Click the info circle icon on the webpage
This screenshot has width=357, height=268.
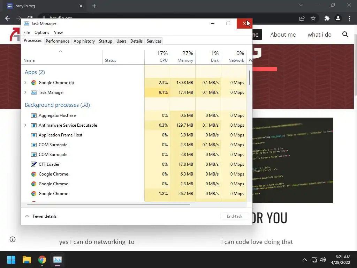click(13, 239)
